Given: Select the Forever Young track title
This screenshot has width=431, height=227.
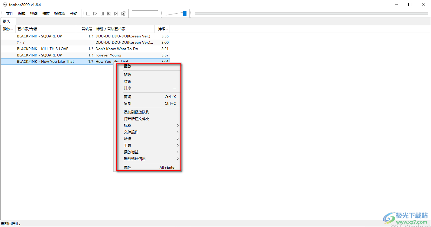Looking at the screenshot, I should pyautogui.click(x=108, y=55).
